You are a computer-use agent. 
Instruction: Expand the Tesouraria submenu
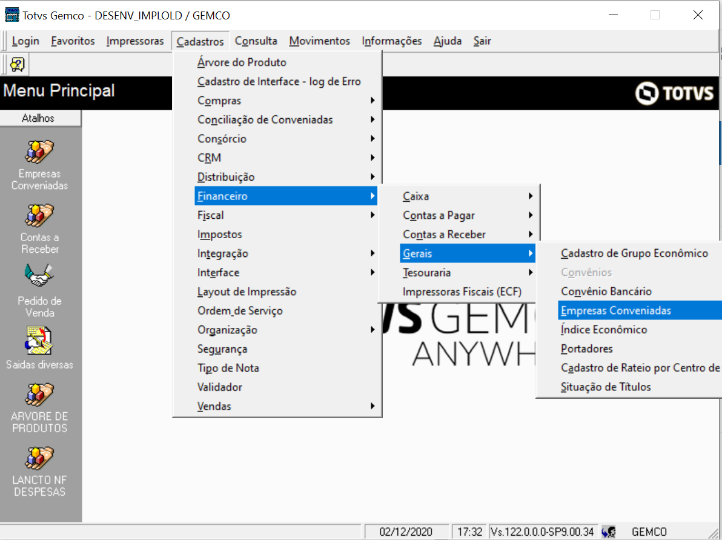(468, 273)
